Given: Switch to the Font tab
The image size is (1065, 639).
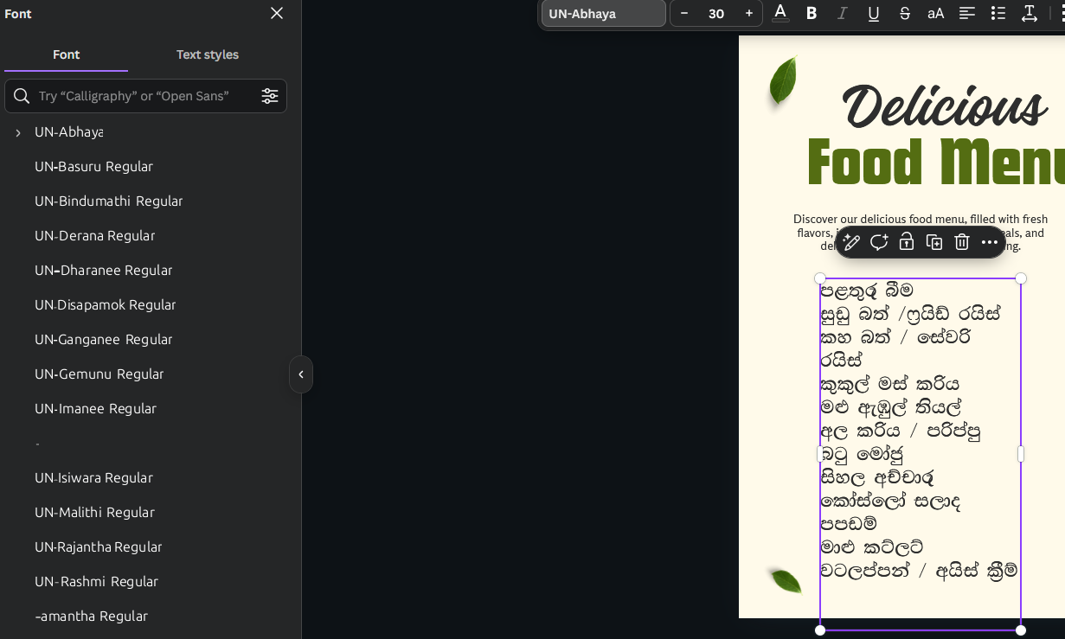Looking at the screenshot, I should pyautogui.click(x=66, y=54).
